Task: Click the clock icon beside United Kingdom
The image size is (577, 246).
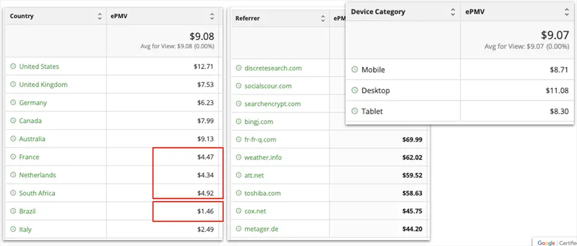Action: coord(13,85)
